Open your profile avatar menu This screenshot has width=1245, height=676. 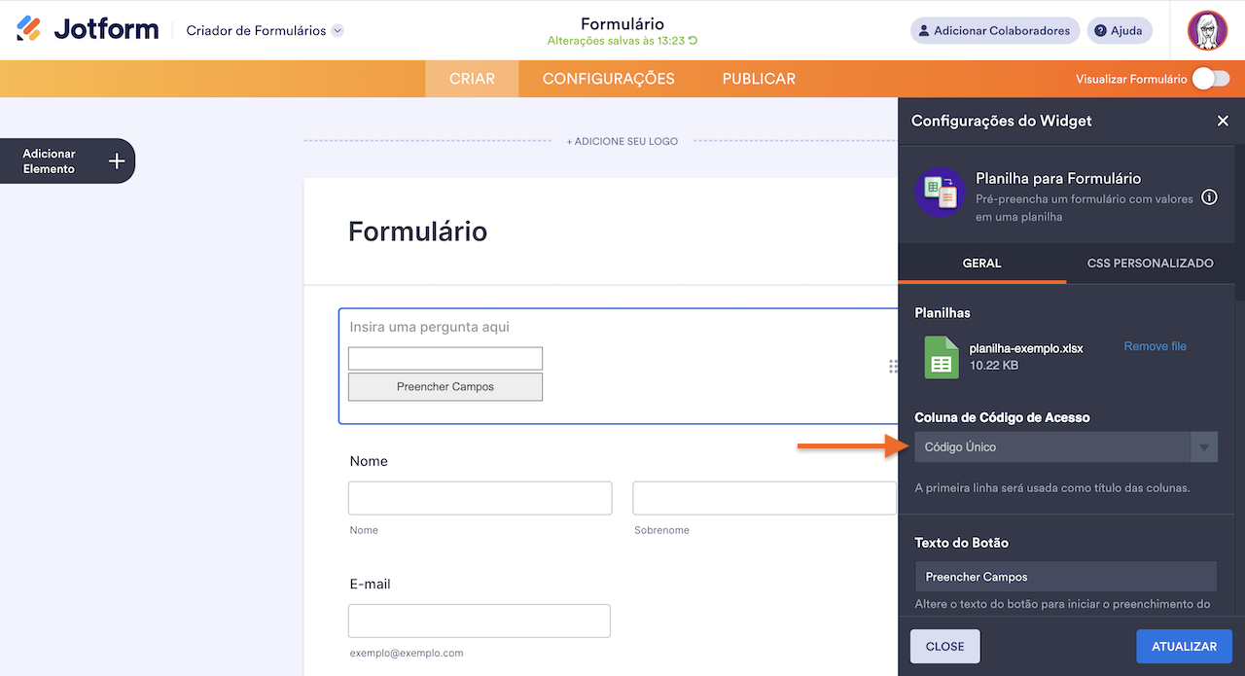(x=1207, y=30)
